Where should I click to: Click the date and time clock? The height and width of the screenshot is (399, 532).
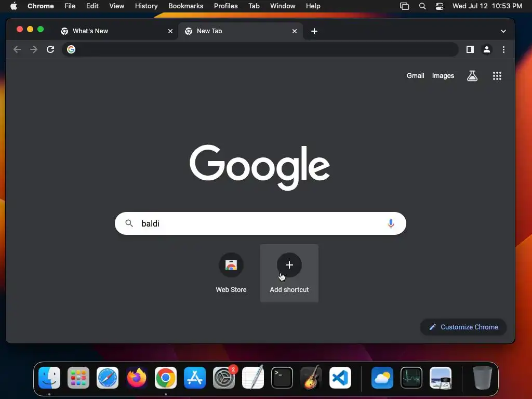click(487, 6)
